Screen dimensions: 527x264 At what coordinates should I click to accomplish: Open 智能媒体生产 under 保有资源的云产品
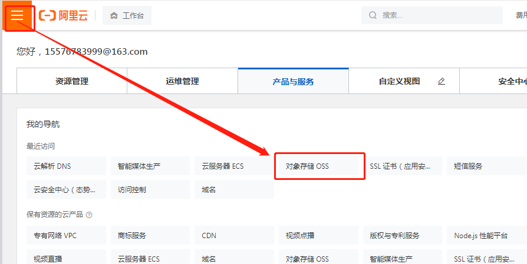coord(403,256)
